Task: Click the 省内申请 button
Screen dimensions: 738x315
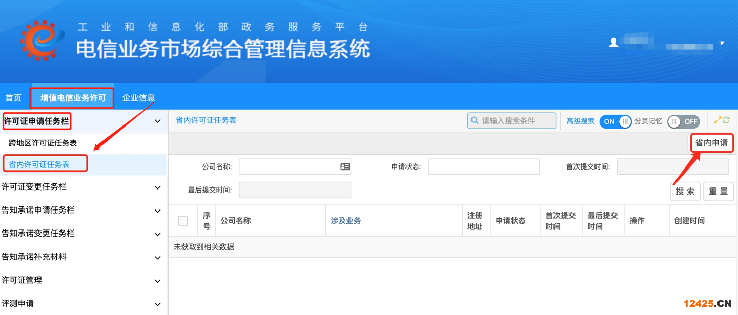Action: pos(711,143)
